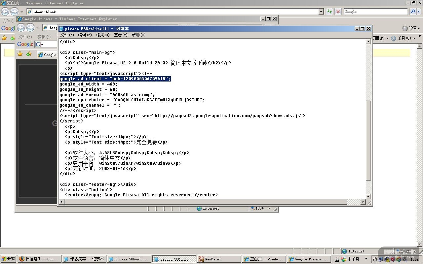Switch to the 罪恶病毒 - 记事本 taskbar button
Screen dimensions: 423x264
(x=84, y=259)
